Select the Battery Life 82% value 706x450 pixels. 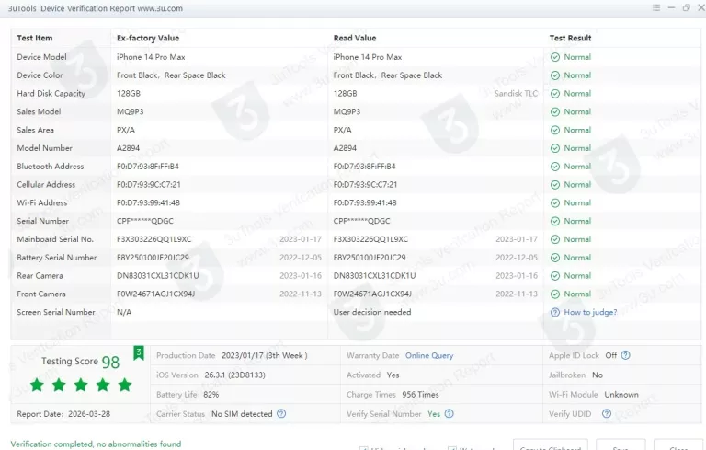tap(211, 394)
